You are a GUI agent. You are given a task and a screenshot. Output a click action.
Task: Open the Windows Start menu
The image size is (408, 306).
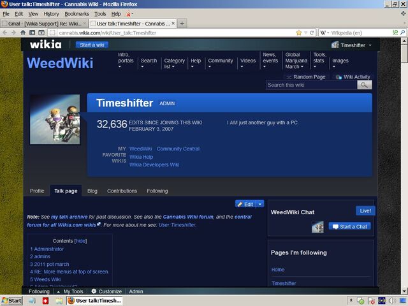[x=11, y=301]
